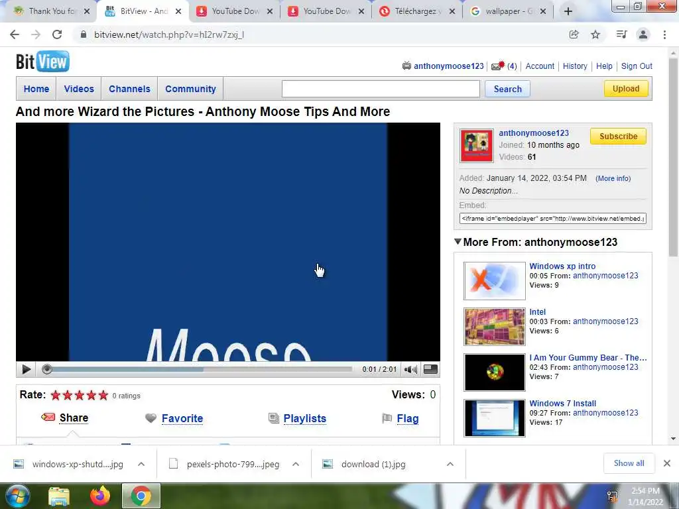The width and height of the screenshot is (679, 509).
Task: Open options arrow for pexels-photo-799....jpeg download
Action: [296, 464]
